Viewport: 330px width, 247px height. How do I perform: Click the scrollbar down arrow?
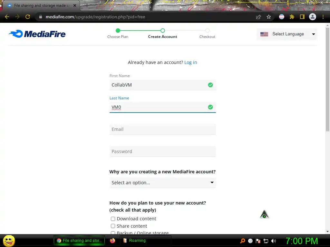[327, 232]
